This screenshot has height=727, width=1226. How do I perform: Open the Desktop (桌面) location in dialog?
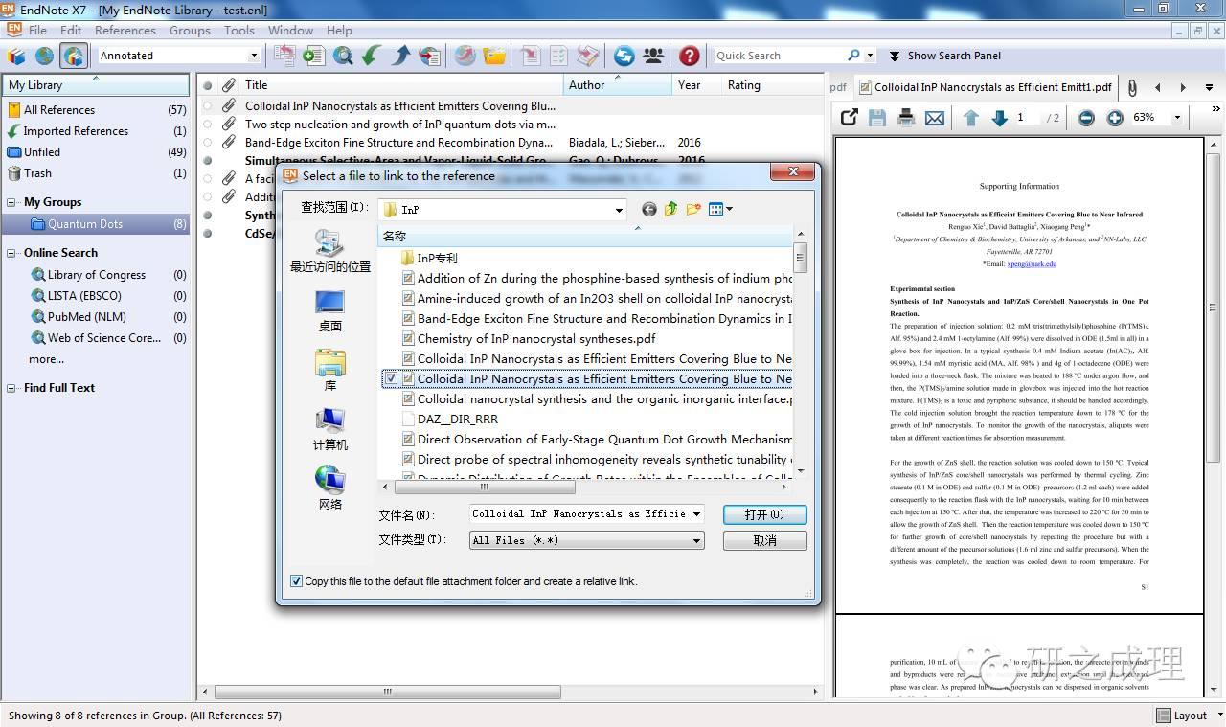pos(329,310)
